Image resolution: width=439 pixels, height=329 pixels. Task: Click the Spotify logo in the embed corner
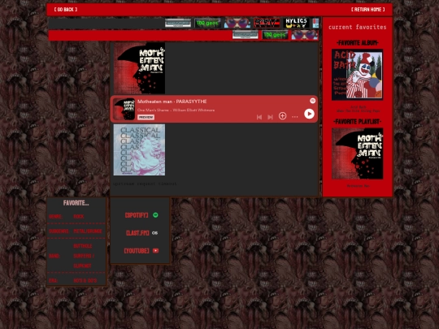(312, 101)
